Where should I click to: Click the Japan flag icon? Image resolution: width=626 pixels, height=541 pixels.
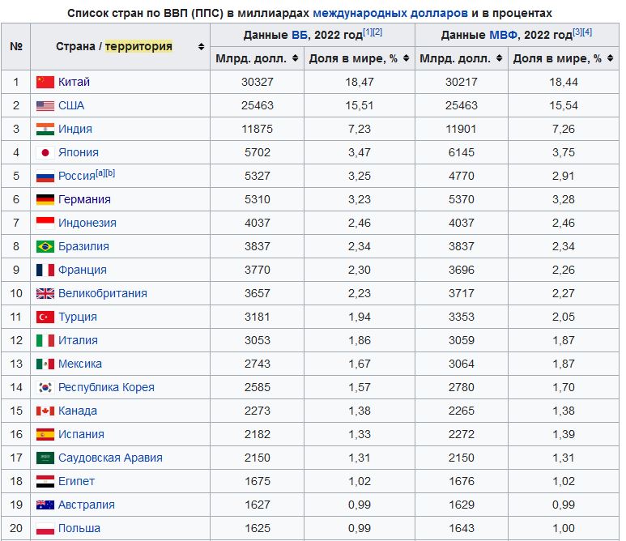tap(45, 152)
